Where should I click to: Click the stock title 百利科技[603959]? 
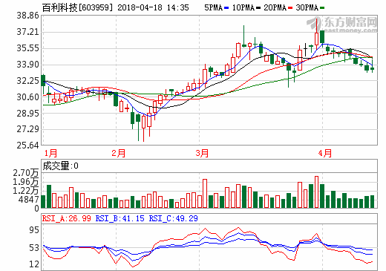pos(77,7)
